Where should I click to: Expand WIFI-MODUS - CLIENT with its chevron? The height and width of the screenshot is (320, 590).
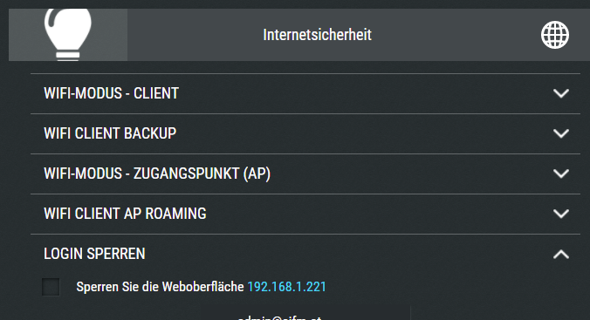click(x=561, y=93)
